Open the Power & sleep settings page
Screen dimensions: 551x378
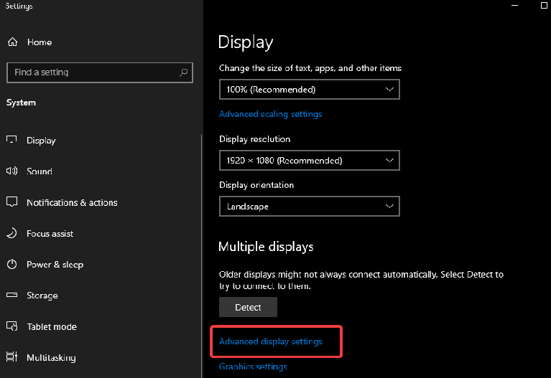point(55,264)
